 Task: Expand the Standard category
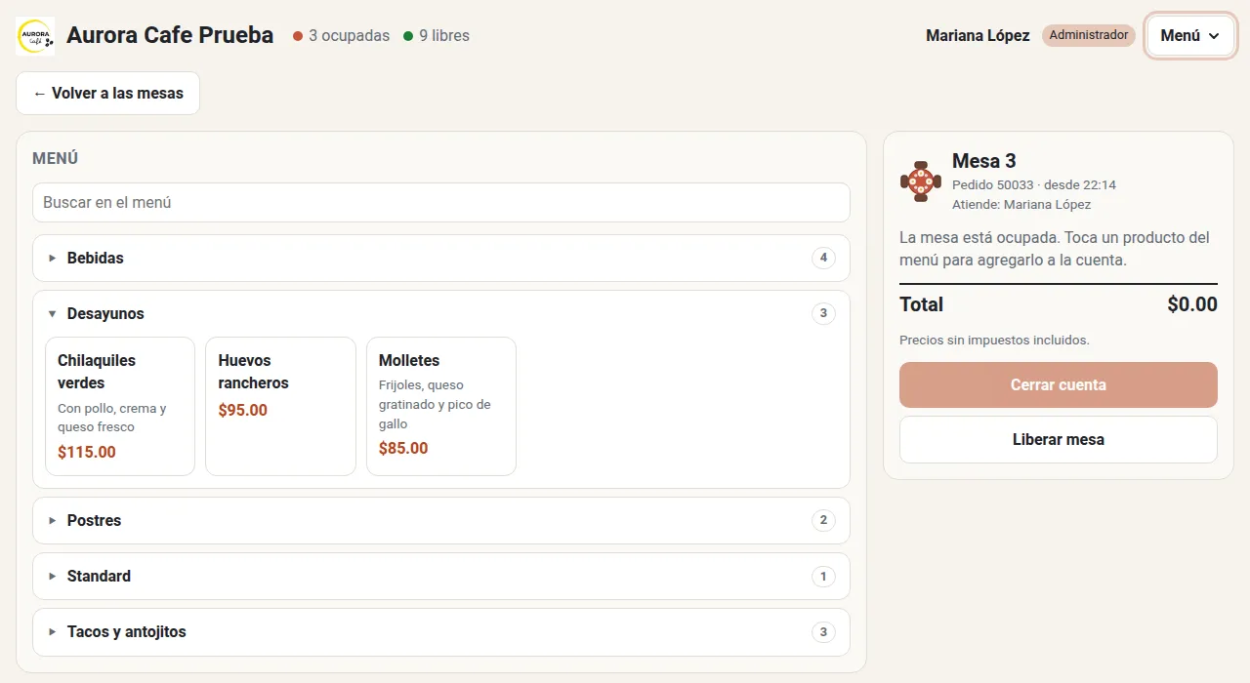[441, 577]
